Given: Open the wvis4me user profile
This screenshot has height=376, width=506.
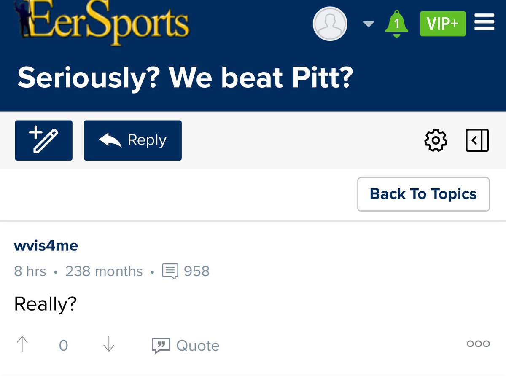Looking at the screenshot, I should [x=46, y=246].
